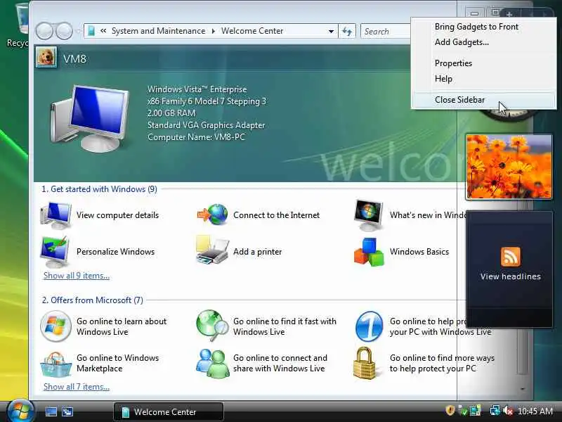
Task: Click System and Maintenance breadcrumb
Action: 159,31
